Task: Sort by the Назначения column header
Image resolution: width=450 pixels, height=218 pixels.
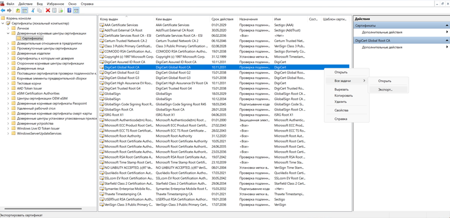Action: point(255,19)
